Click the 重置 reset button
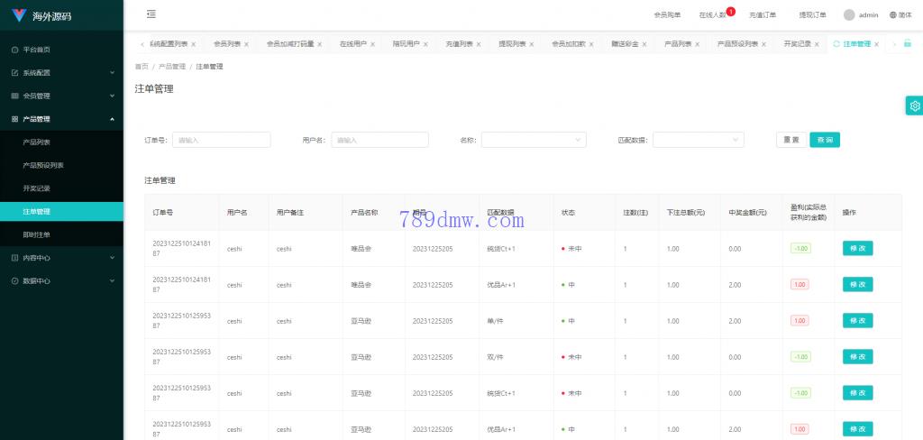Screen dimensions: 923x440 (x=790, y=140)
